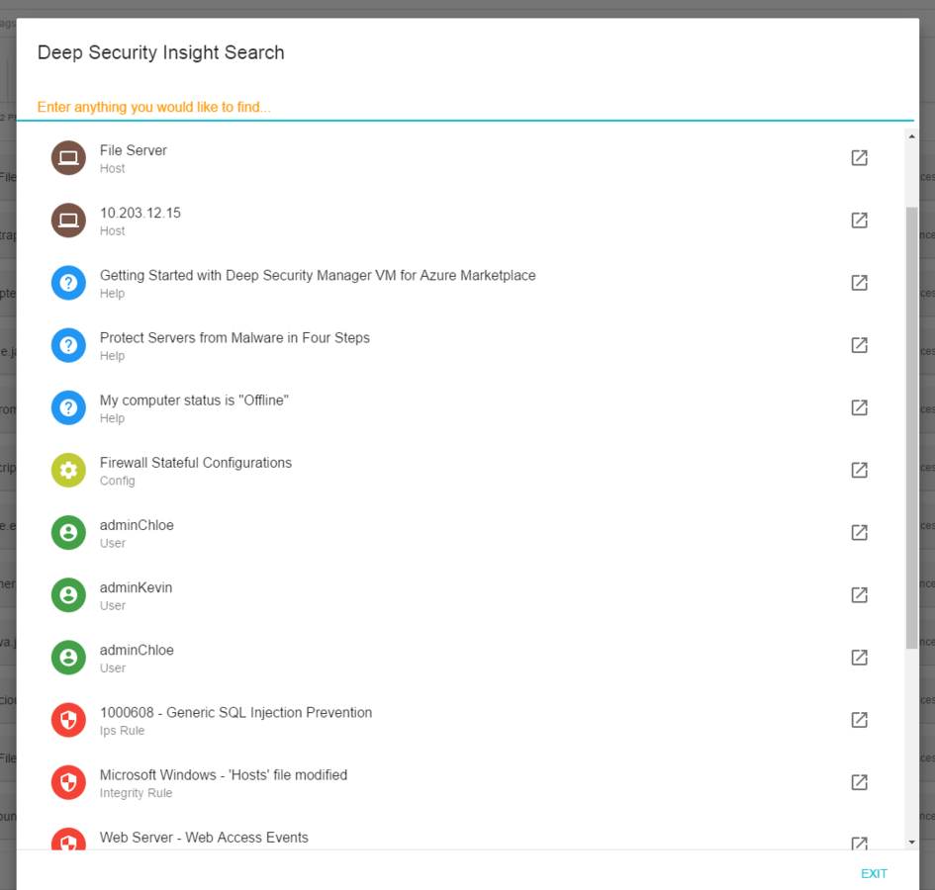Image resolution: width=935 pixels, height=890 pixels.
Task: Select the 10.203.12.15 result text
Action: [x=140, y=214]
